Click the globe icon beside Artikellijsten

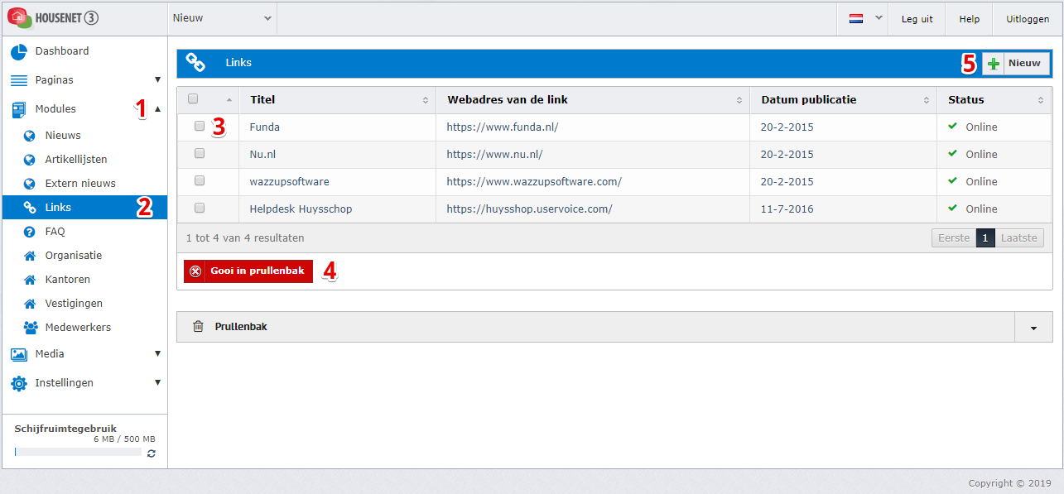pyautogui.click(x=30, y=160)
